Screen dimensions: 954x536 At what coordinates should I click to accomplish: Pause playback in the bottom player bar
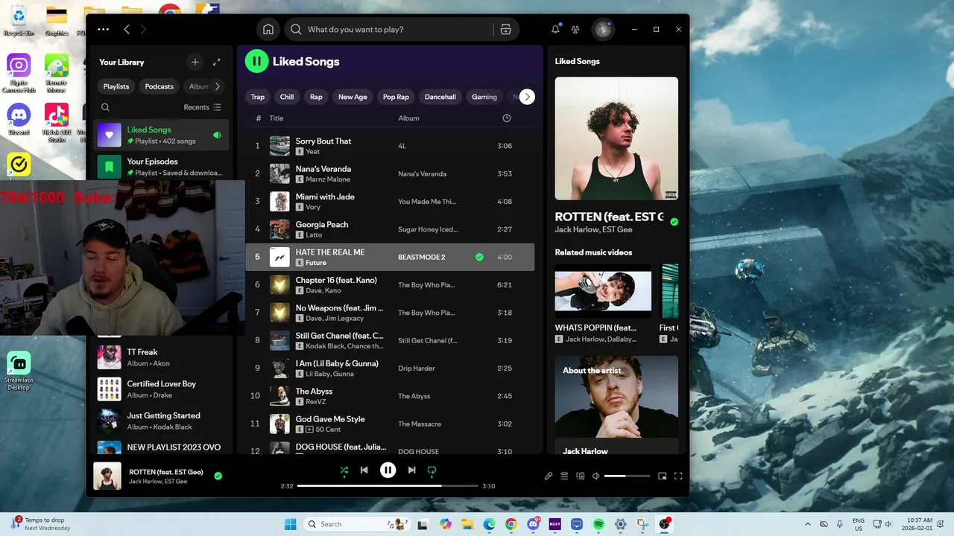click(388, 470)
